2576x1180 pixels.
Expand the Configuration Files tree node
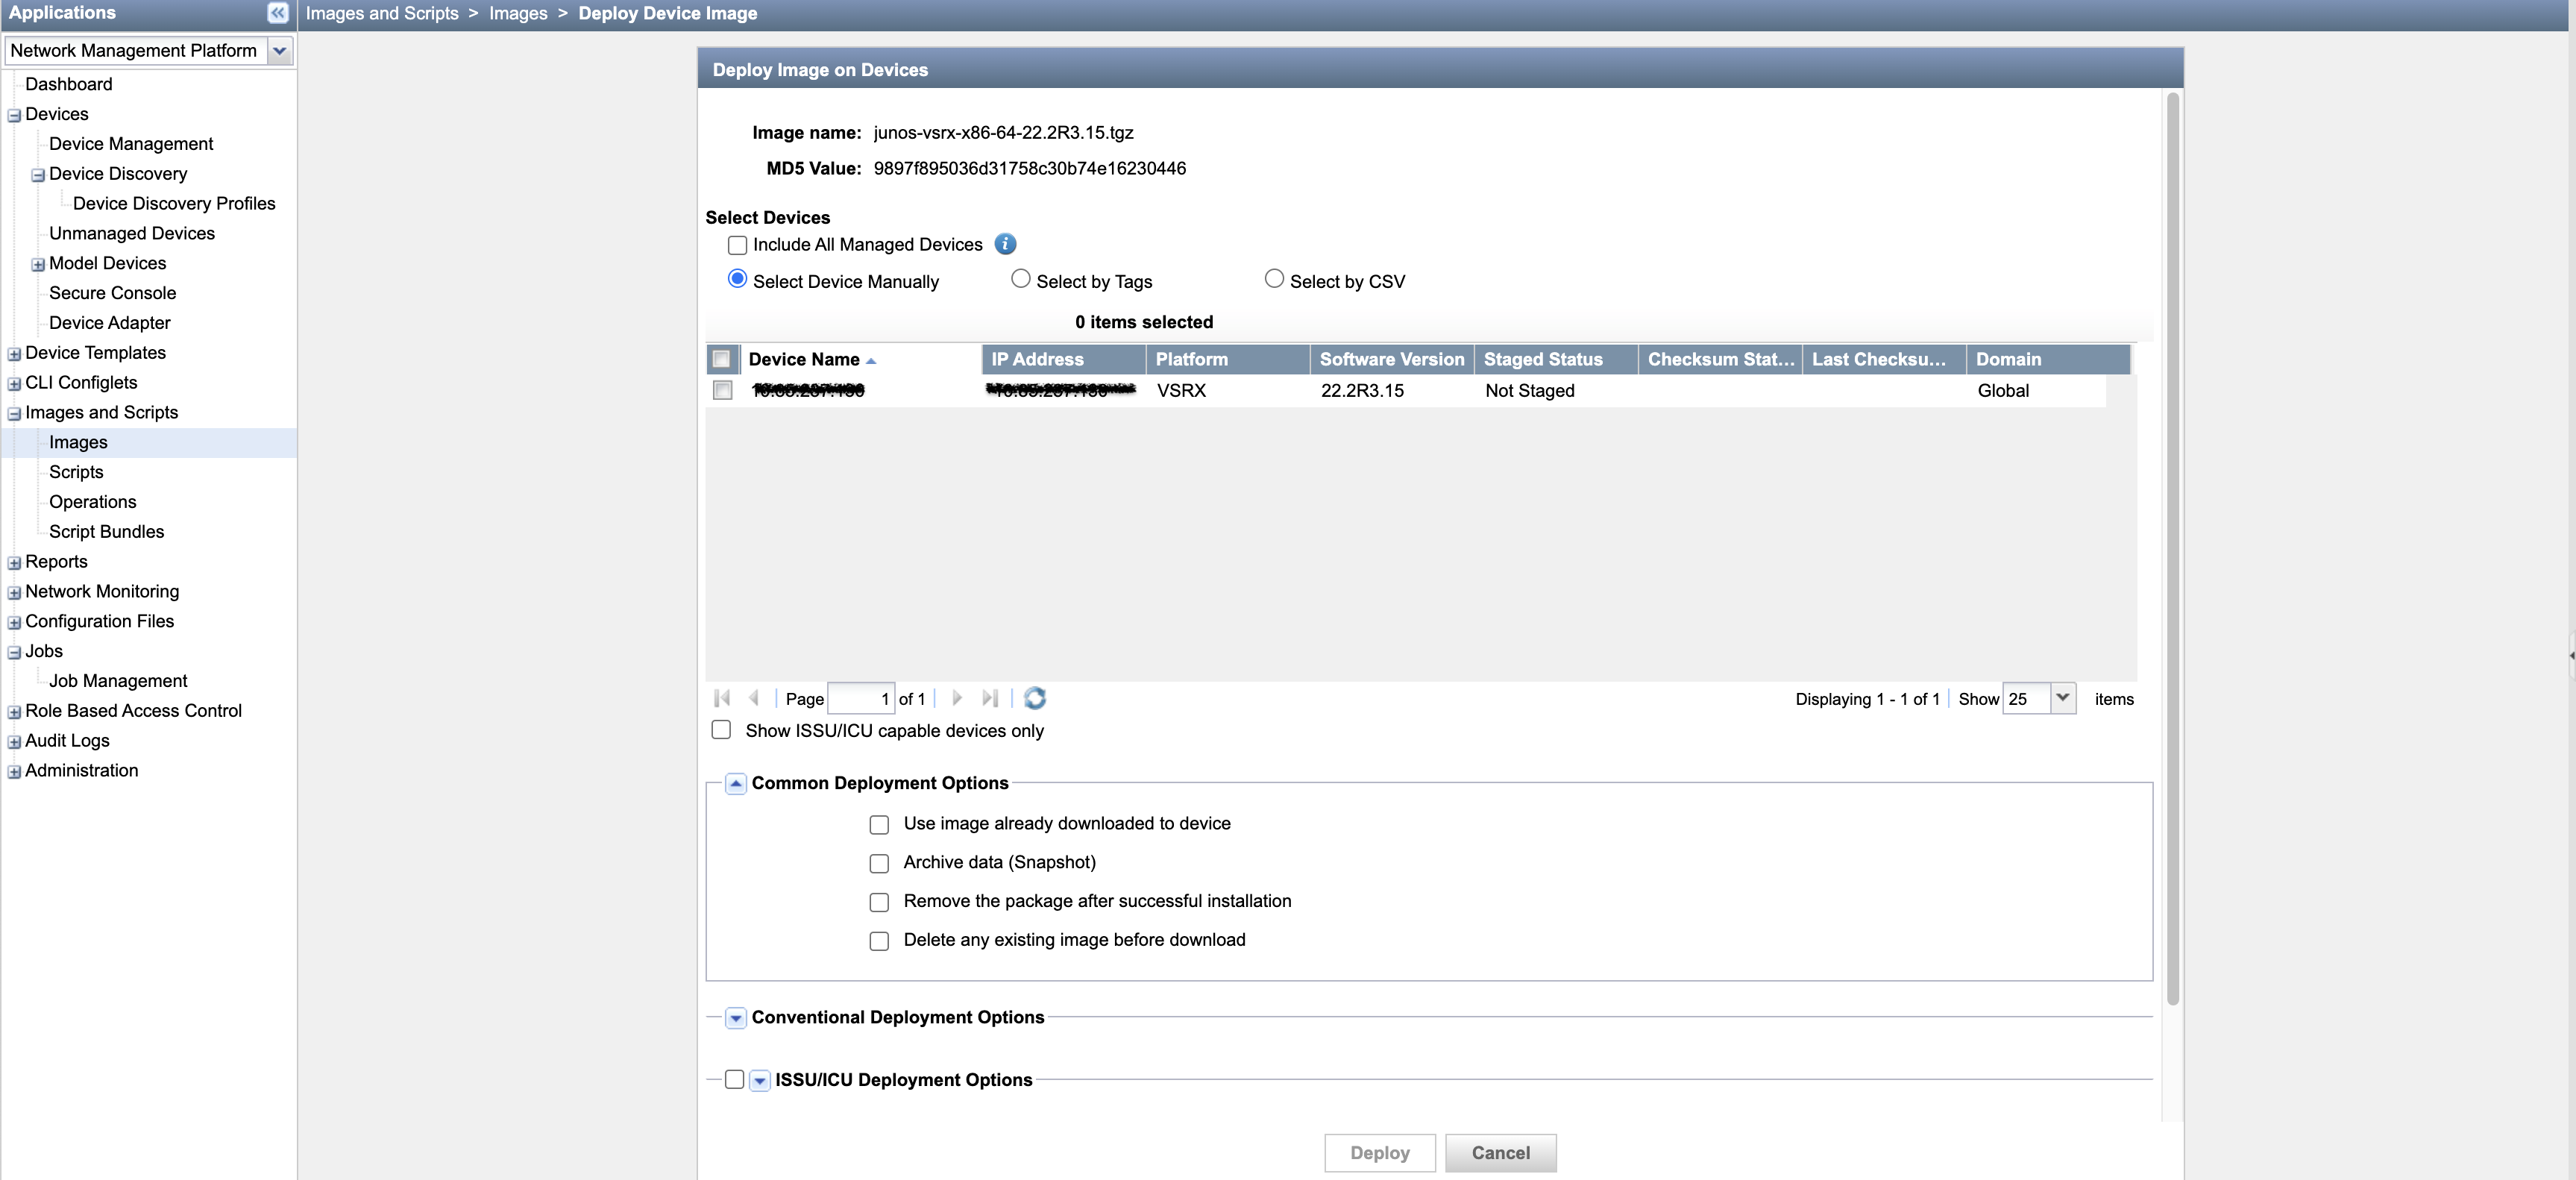[14, 623]
